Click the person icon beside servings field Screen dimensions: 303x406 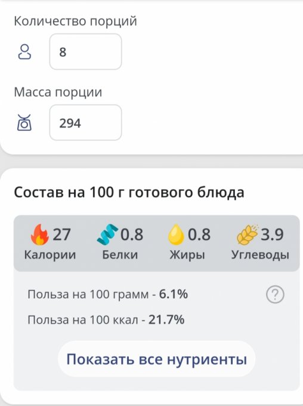tap(24, 52)
